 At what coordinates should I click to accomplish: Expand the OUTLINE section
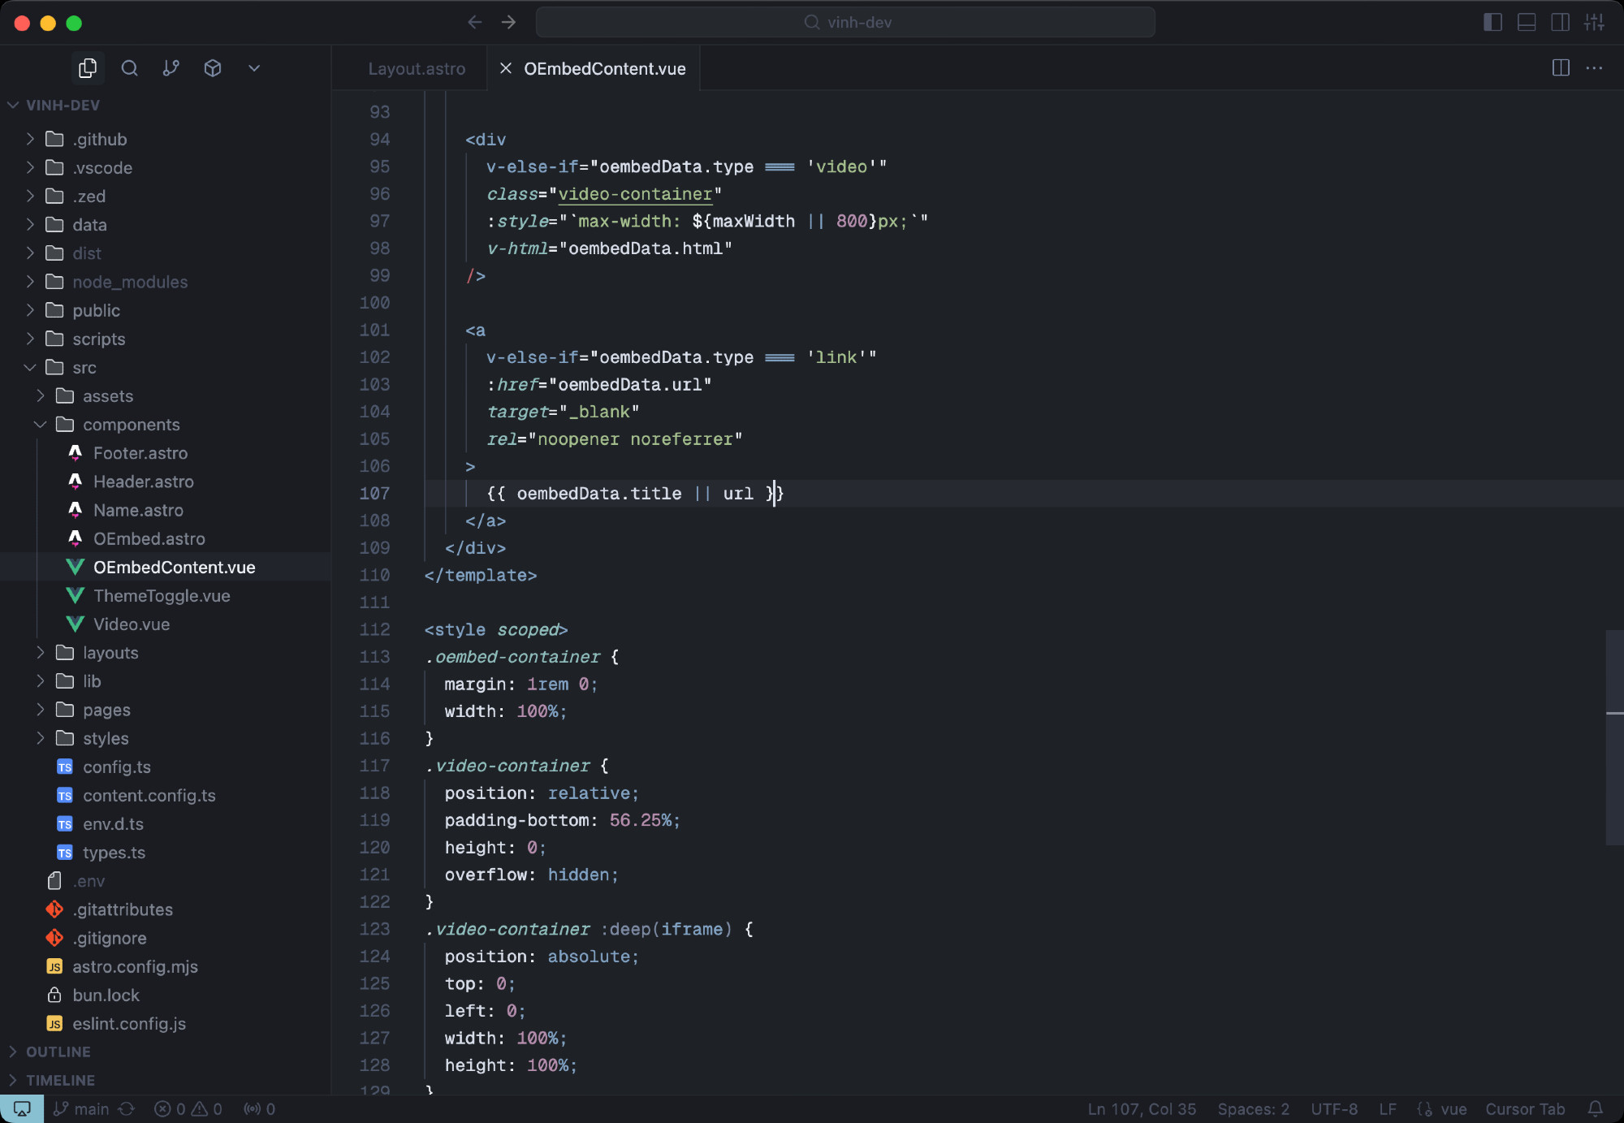point(166,1052)
